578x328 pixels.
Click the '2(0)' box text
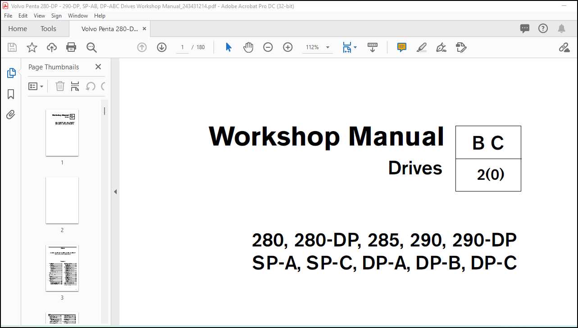491,174
